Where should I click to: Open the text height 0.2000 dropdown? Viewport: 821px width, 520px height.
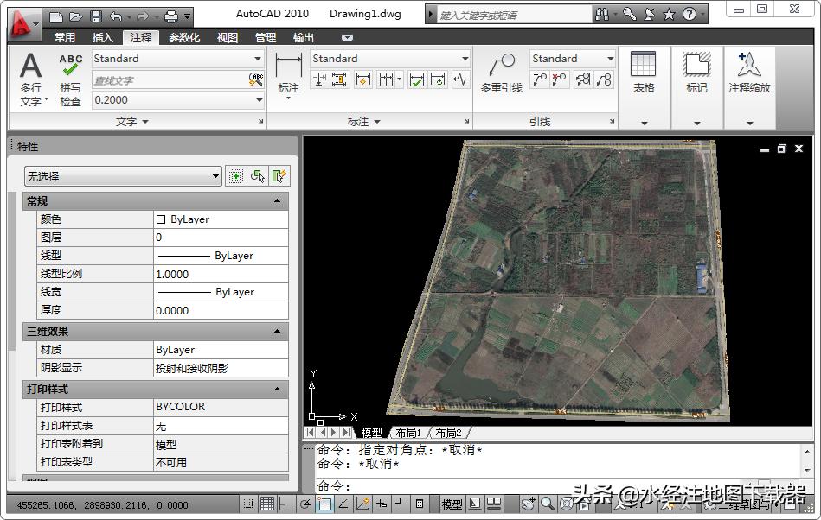[x=259, y=100]
